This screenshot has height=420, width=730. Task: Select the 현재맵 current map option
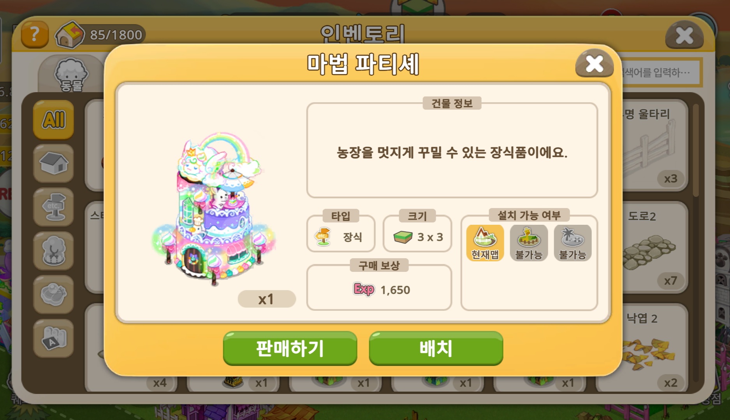tap(485, 243)
